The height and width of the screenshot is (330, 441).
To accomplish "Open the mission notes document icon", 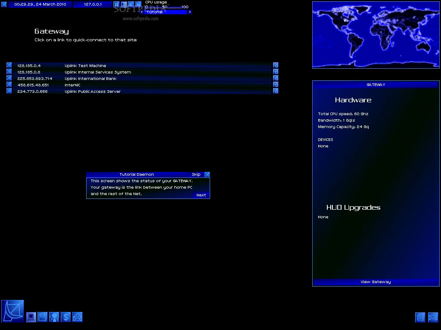I will 420,317.
